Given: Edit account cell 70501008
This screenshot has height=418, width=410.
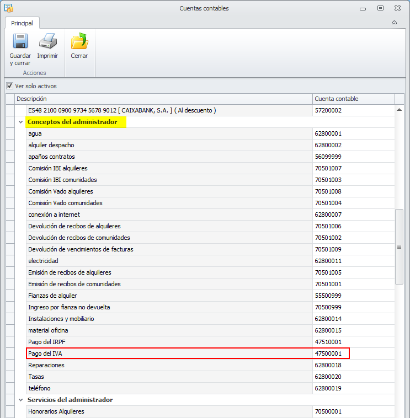Looking at the screenshot, I should click(354, 191).
